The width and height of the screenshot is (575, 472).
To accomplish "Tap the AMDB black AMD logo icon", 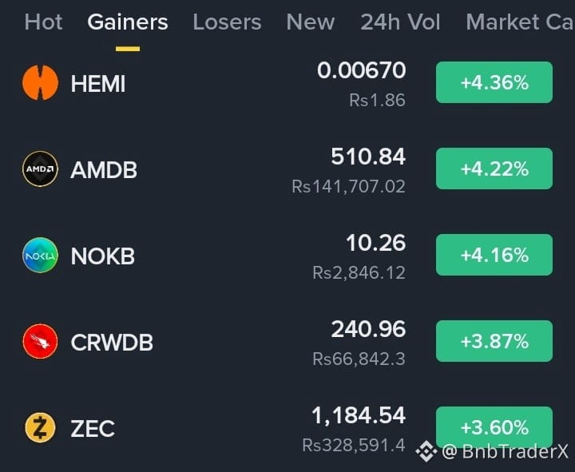I will coord(41,169).
